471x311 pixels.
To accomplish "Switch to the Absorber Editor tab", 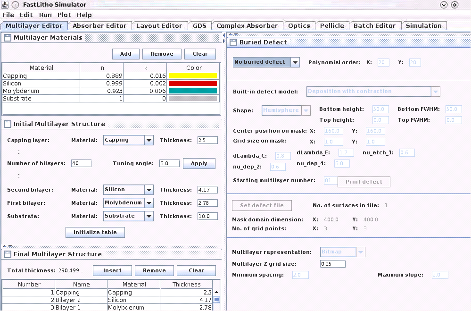I will 99,26.
